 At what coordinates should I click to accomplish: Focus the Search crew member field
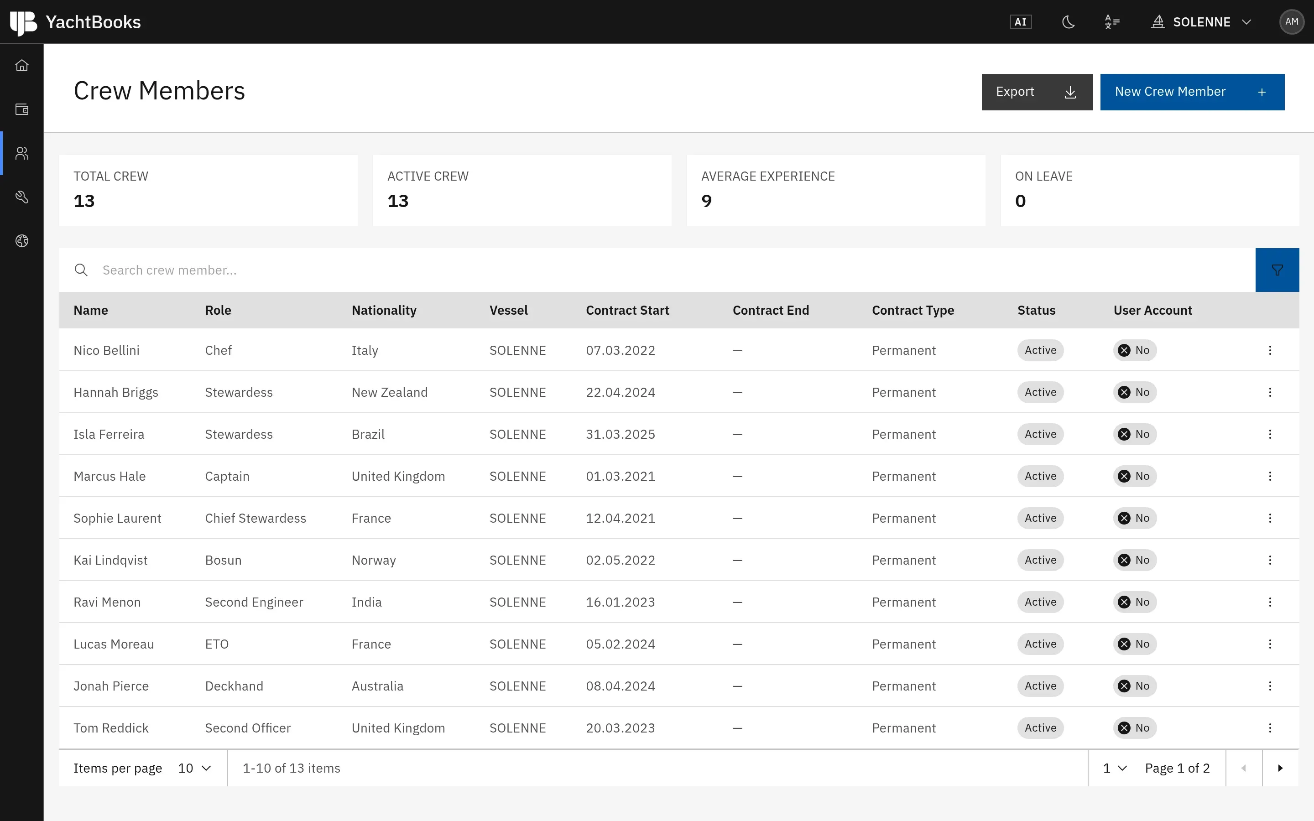tap(657, 270)
